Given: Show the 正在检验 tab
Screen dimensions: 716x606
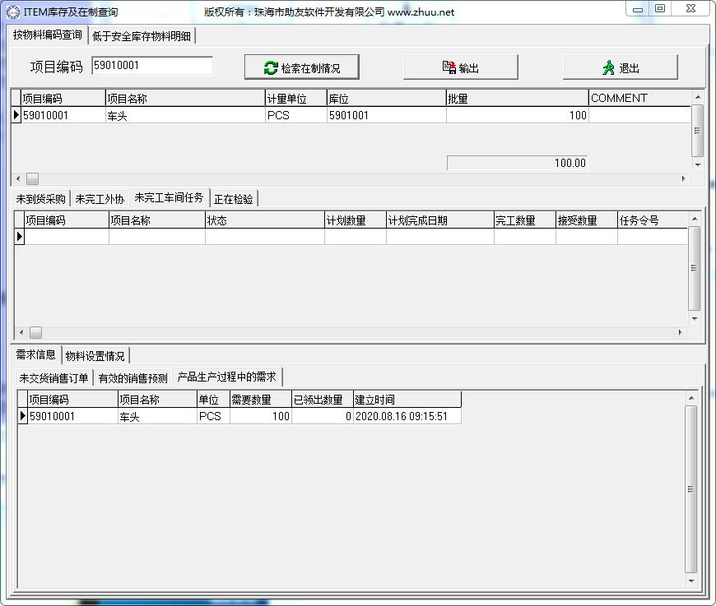Looking at the screenshot, I should coord(234,199).
